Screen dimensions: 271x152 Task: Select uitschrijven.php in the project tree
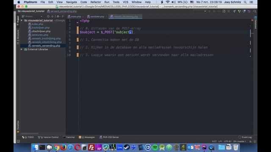41,31
